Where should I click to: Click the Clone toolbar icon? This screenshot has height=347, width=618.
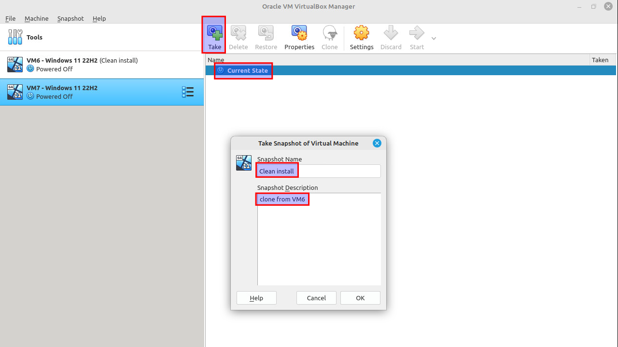click(x=330, y=33)
